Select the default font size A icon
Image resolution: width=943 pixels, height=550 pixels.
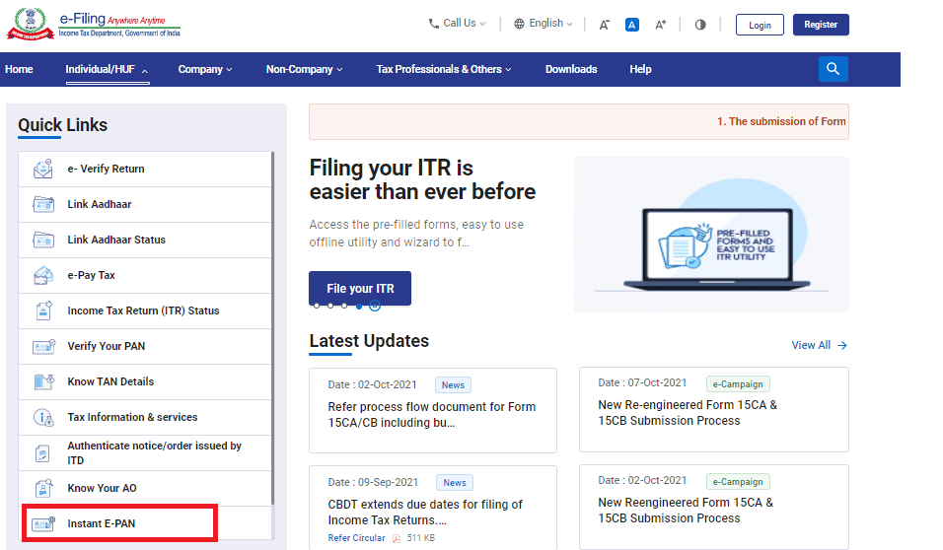coord(632,25)
